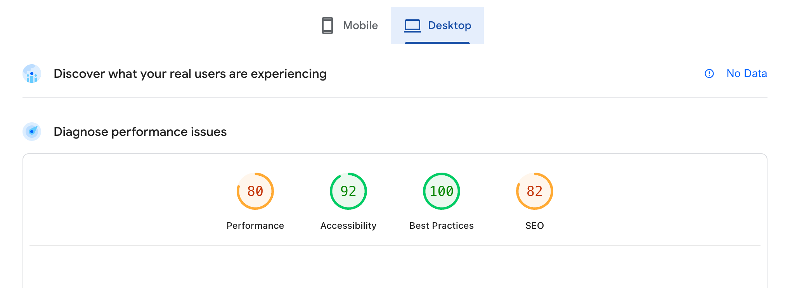Click the Best Practices category label
Image resolution: width=790 pixels, height=288 pixels.
click(442, 226)
